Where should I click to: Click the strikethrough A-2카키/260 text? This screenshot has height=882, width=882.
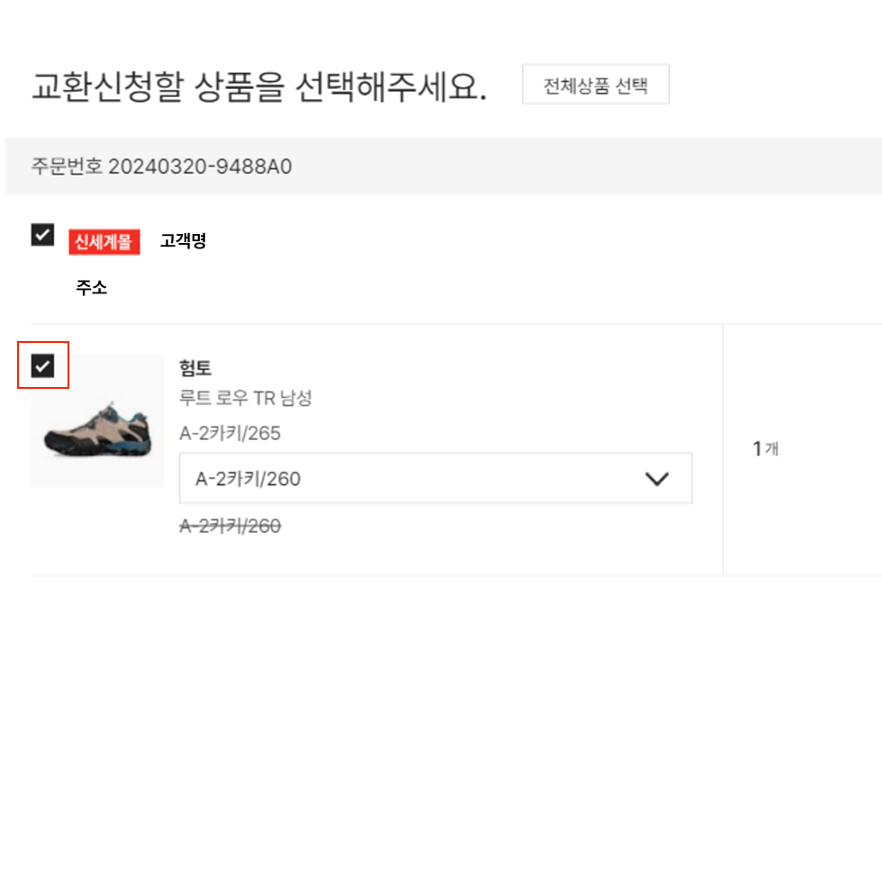(229, 526)
